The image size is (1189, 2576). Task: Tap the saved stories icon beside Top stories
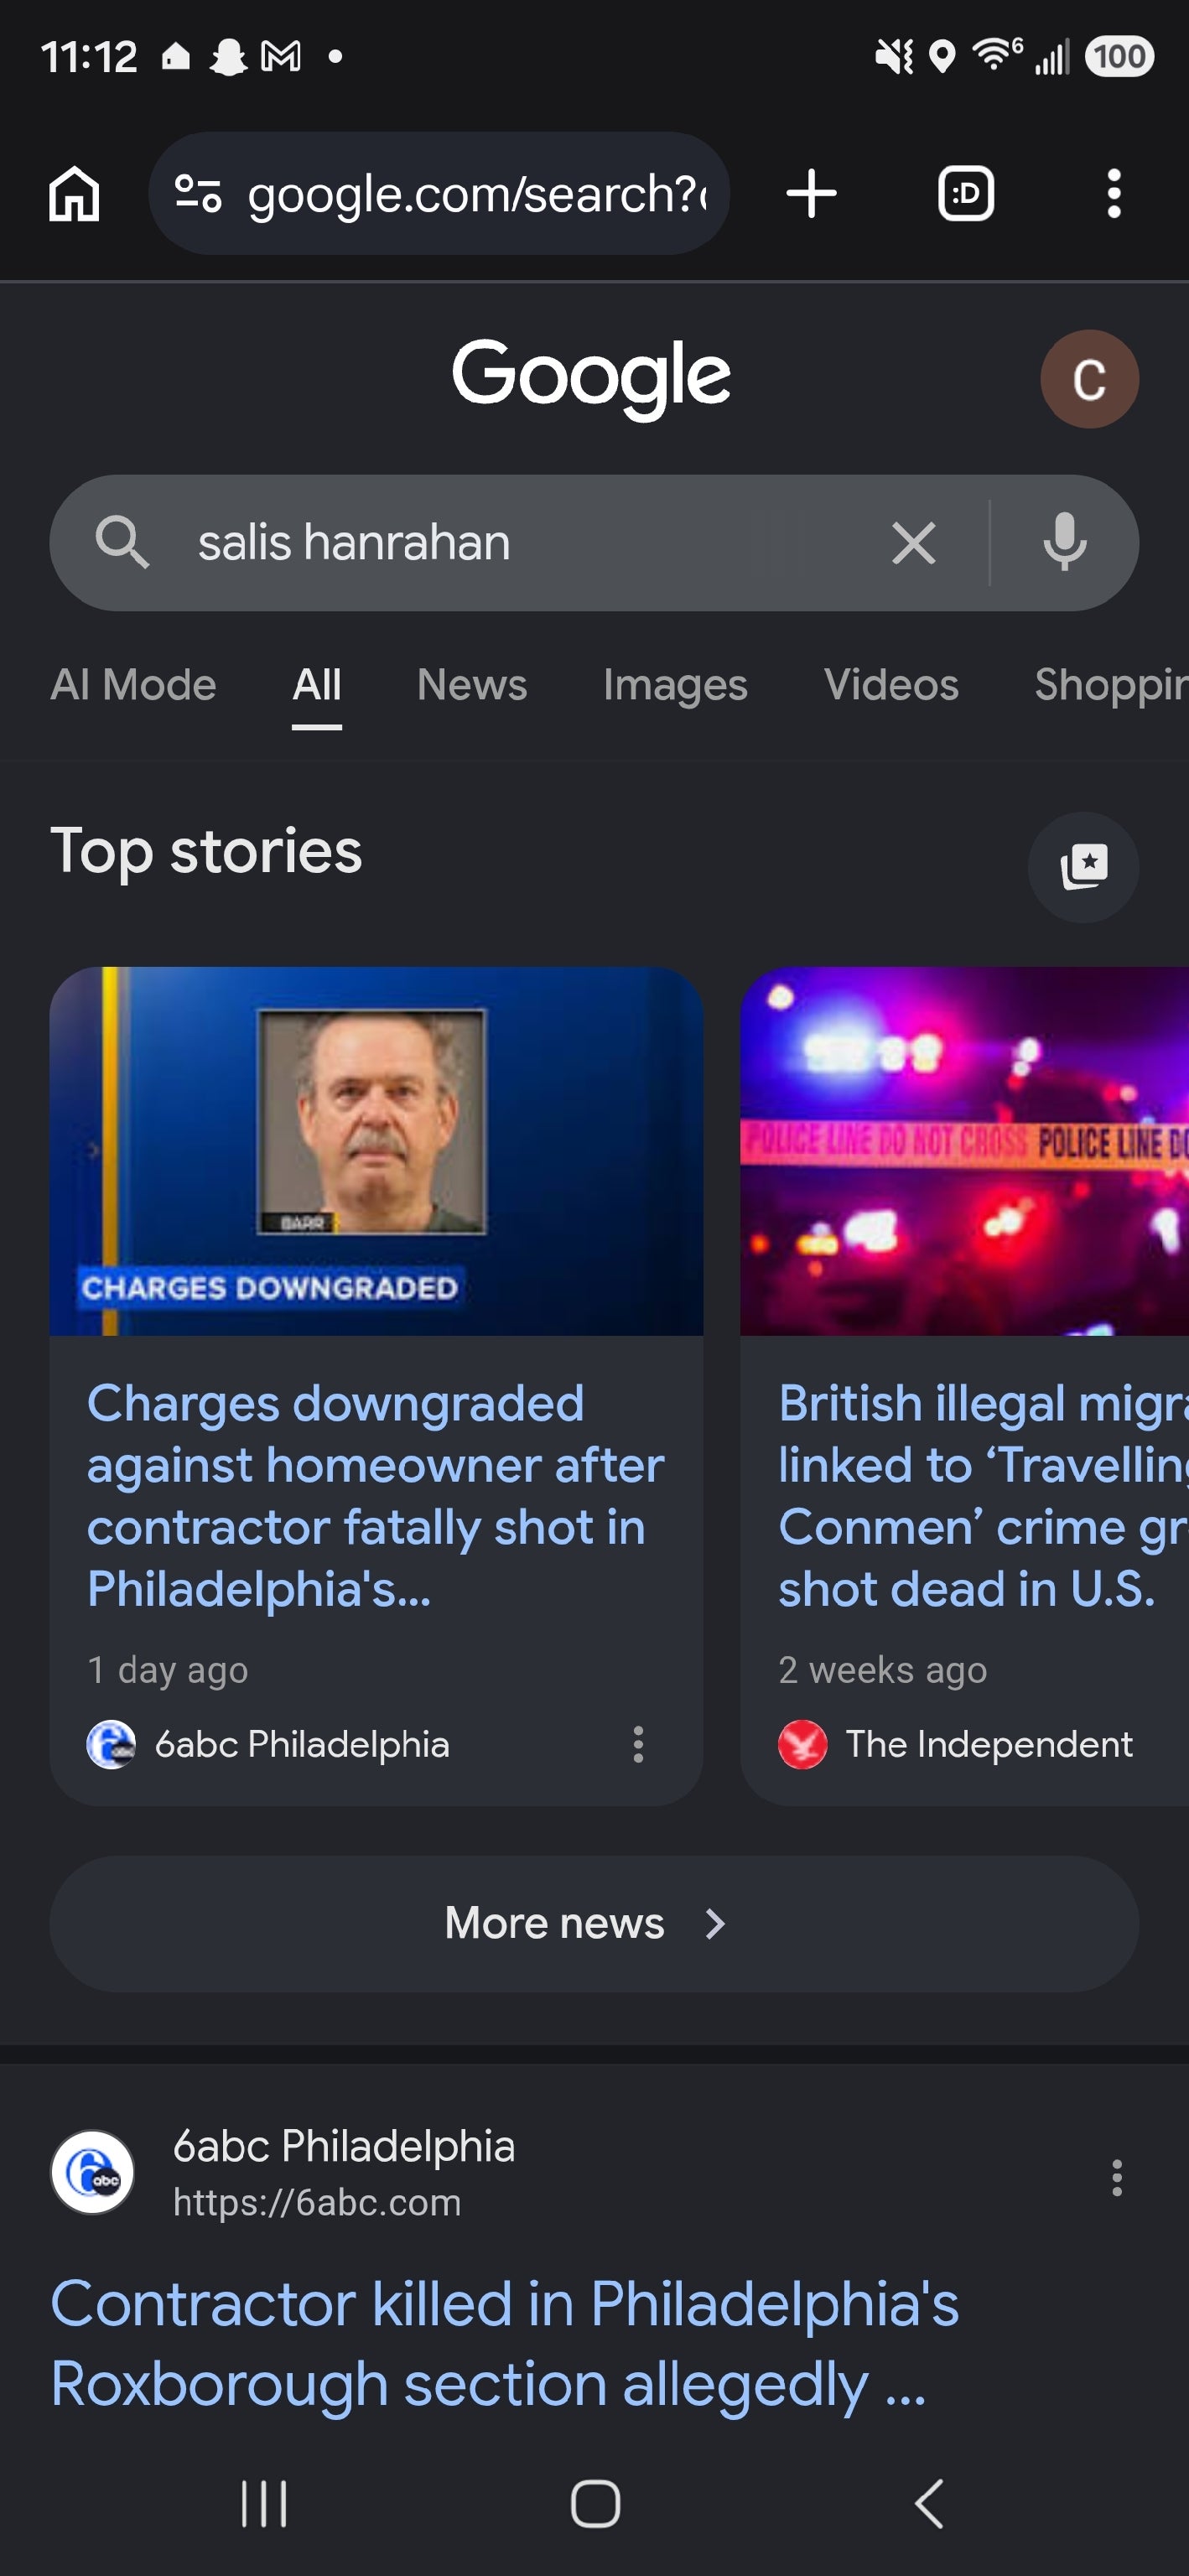(x=1083, y=866)
